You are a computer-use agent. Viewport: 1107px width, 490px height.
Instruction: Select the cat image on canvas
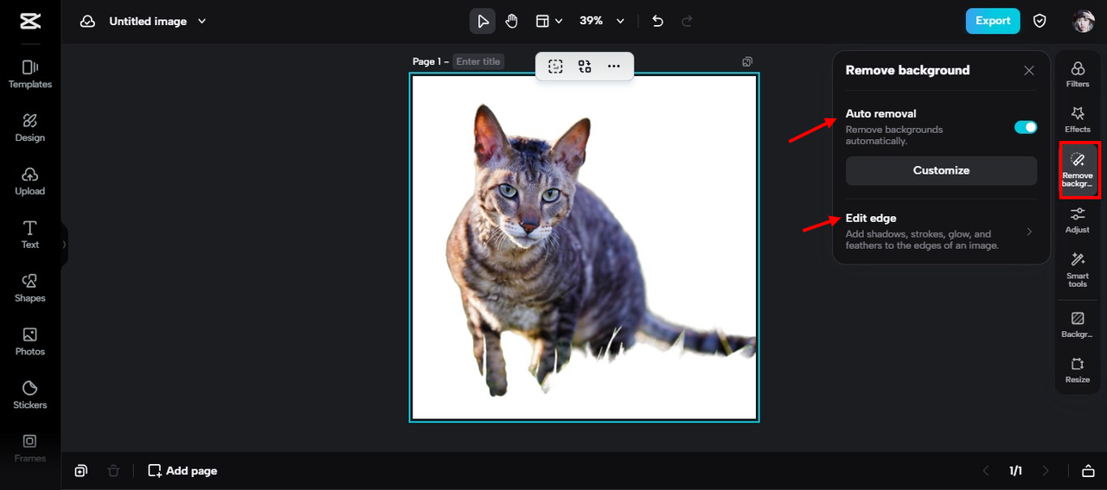click(x=584, y=248)
